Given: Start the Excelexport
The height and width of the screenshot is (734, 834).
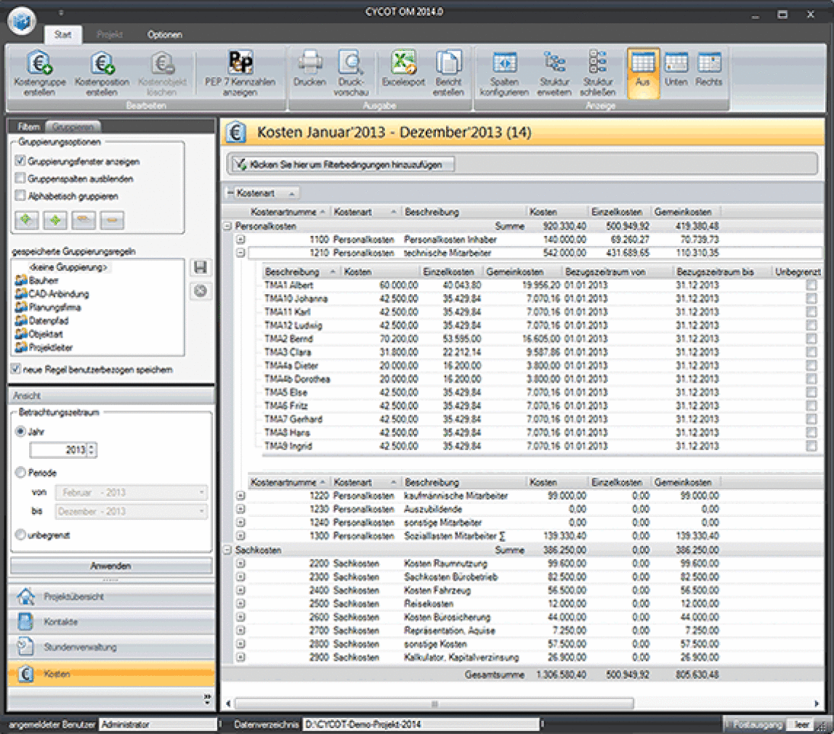Looking at the screenshot, I should coord(403,69).
